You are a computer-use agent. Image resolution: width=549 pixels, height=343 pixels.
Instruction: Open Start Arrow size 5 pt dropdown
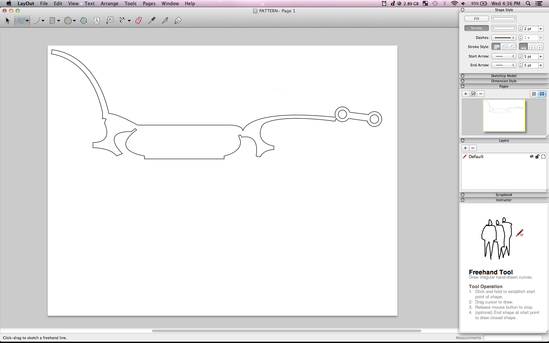pyautogui.click(x=541, y=57)
